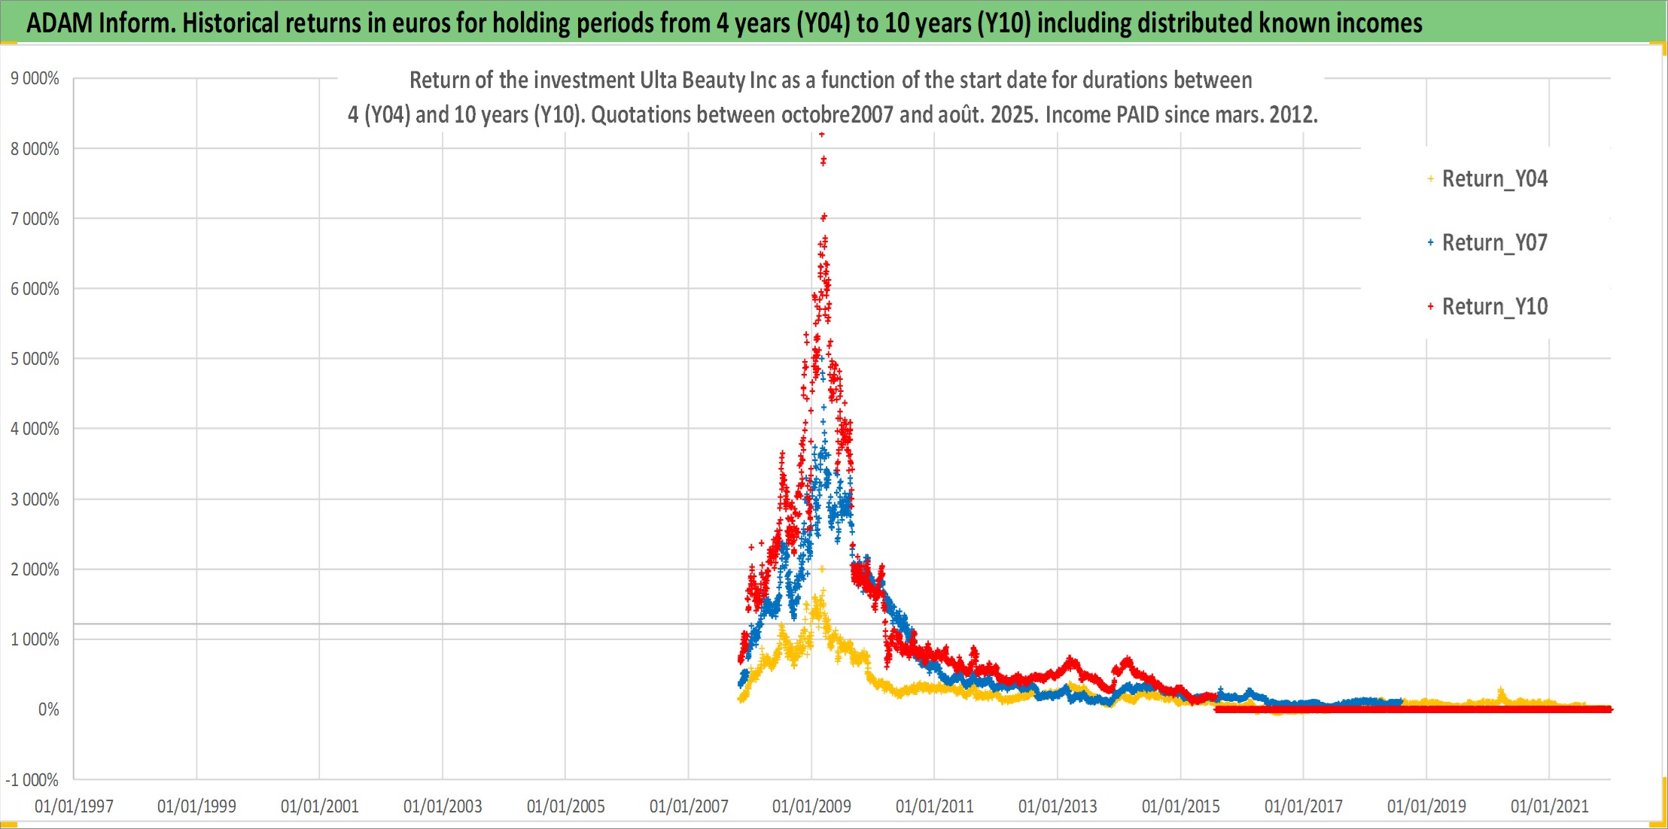Click the 01/01/2017 x-axis date
Screen dimensions: 1668x829
(1304, 806)
